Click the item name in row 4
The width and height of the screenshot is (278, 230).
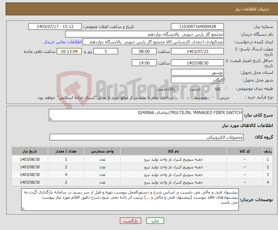click(173, 182)
